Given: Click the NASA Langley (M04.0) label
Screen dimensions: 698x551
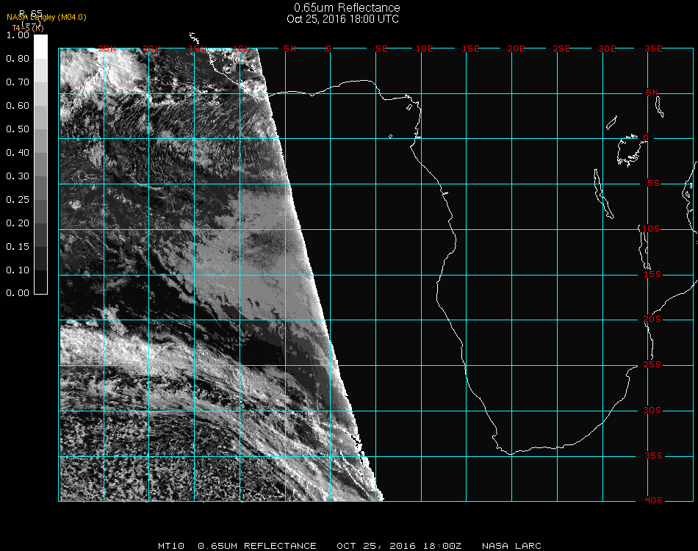Looking at the screenshot, I should (x=46, y=17).
